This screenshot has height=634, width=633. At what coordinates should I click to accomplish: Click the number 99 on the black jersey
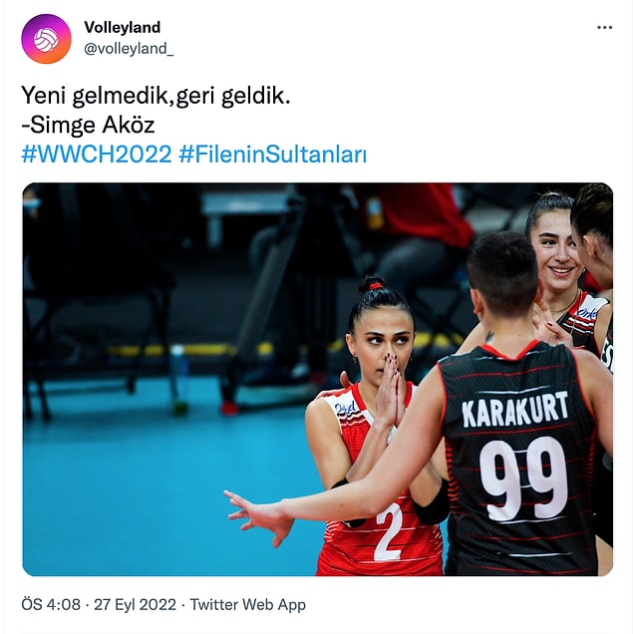pyautogui.click(x=523, y=479)
